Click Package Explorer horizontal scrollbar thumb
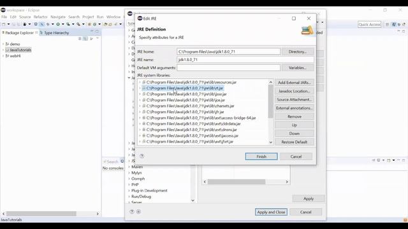Screen dimensions: 408x229 [41, 214]
